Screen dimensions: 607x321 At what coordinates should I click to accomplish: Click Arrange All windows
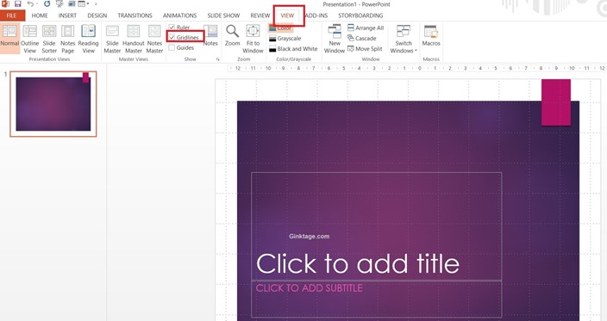click(366, 28)
